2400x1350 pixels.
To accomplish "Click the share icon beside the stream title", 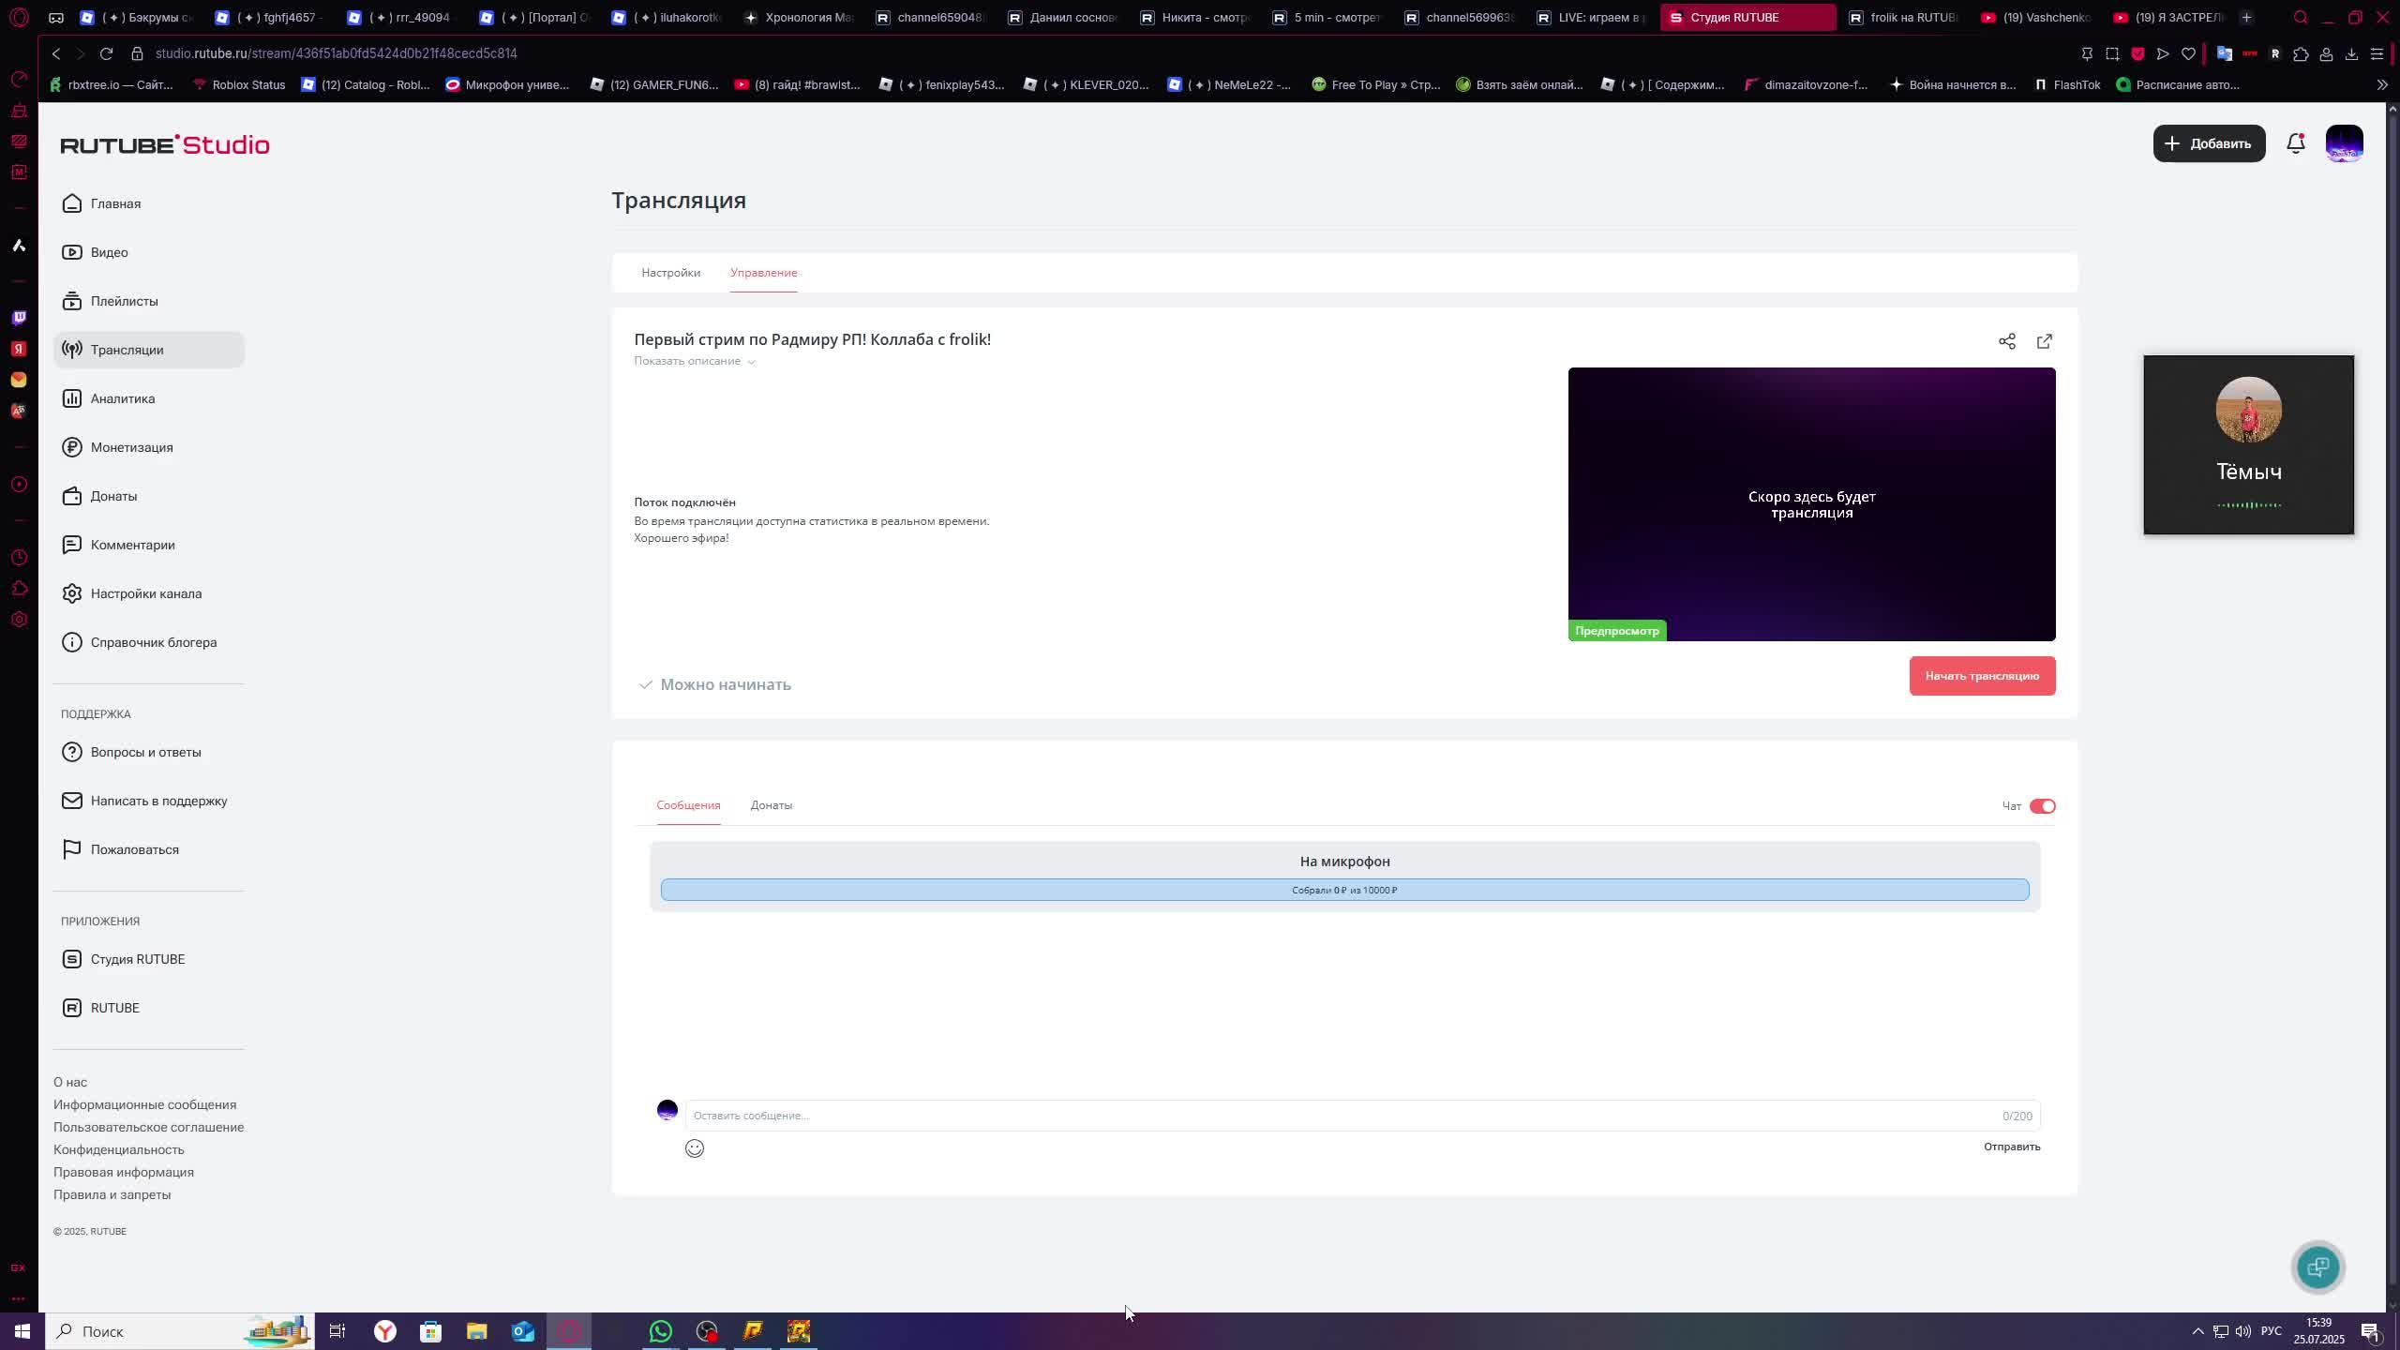I will (2006, 341).
